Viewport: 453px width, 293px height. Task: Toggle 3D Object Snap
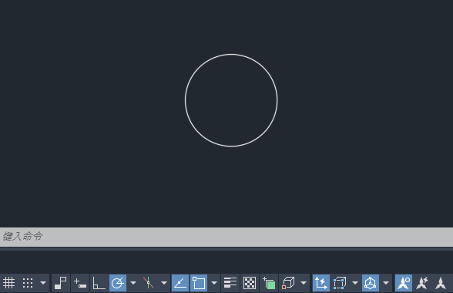coord(288,283)
